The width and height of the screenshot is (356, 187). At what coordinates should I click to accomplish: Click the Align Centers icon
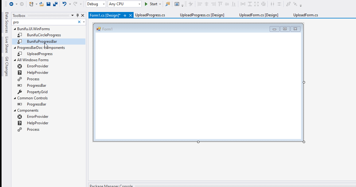(x=207, y=4)
